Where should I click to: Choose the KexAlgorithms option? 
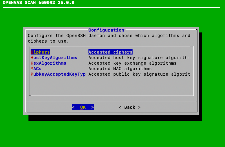pyautogui.click(x=48, y=63)
